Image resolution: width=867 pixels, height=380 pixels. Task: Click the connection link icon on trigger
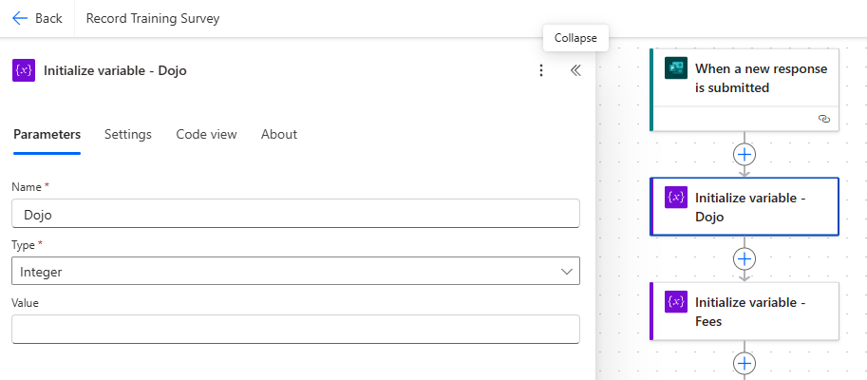point(823,119)
